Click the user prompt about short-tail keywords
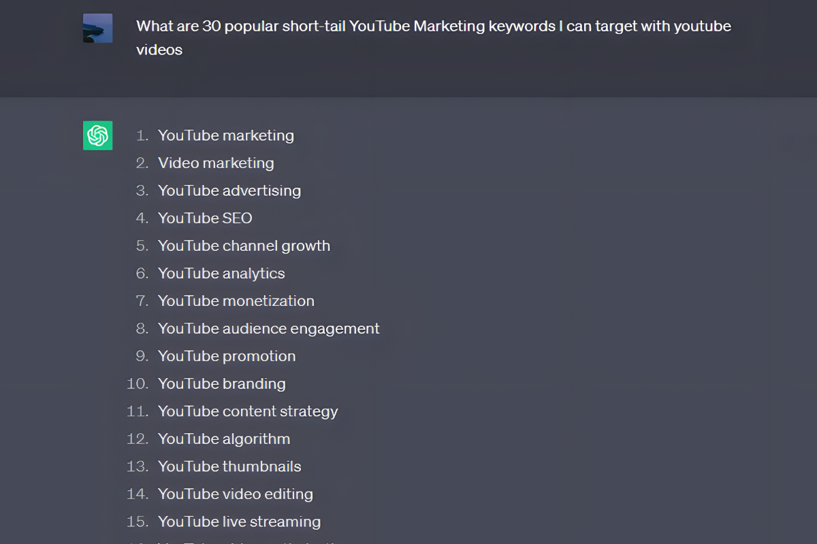 (433, 27)
